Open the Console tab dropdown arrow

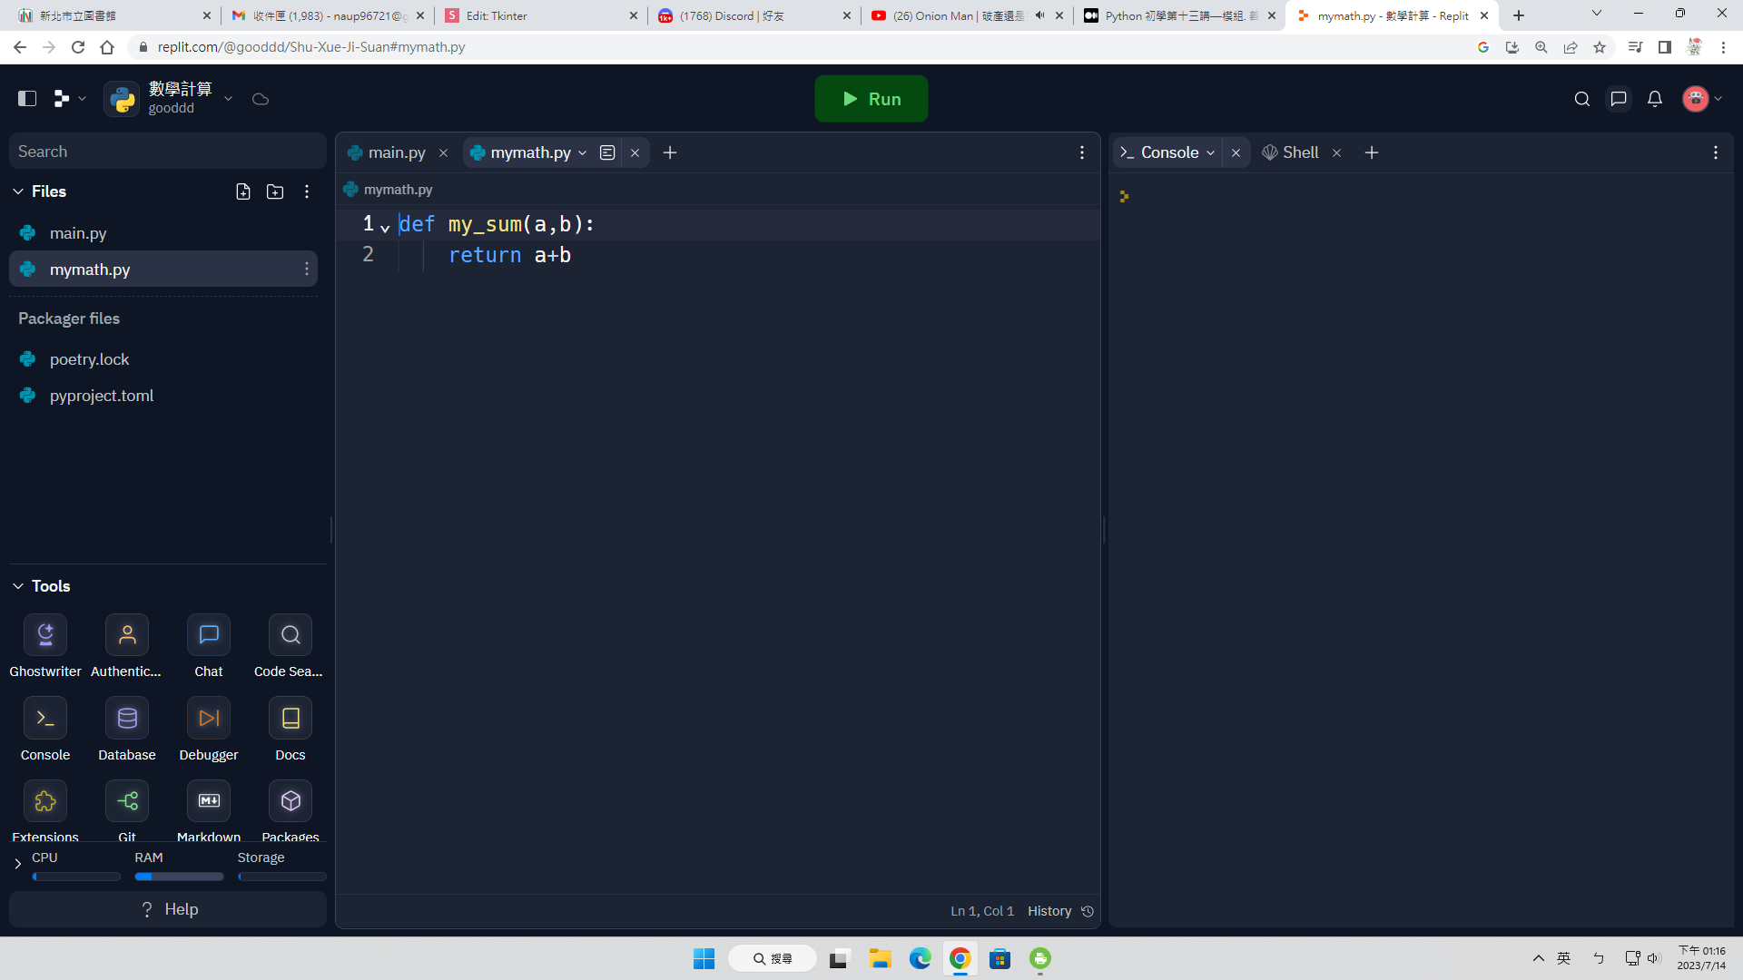1211,152
